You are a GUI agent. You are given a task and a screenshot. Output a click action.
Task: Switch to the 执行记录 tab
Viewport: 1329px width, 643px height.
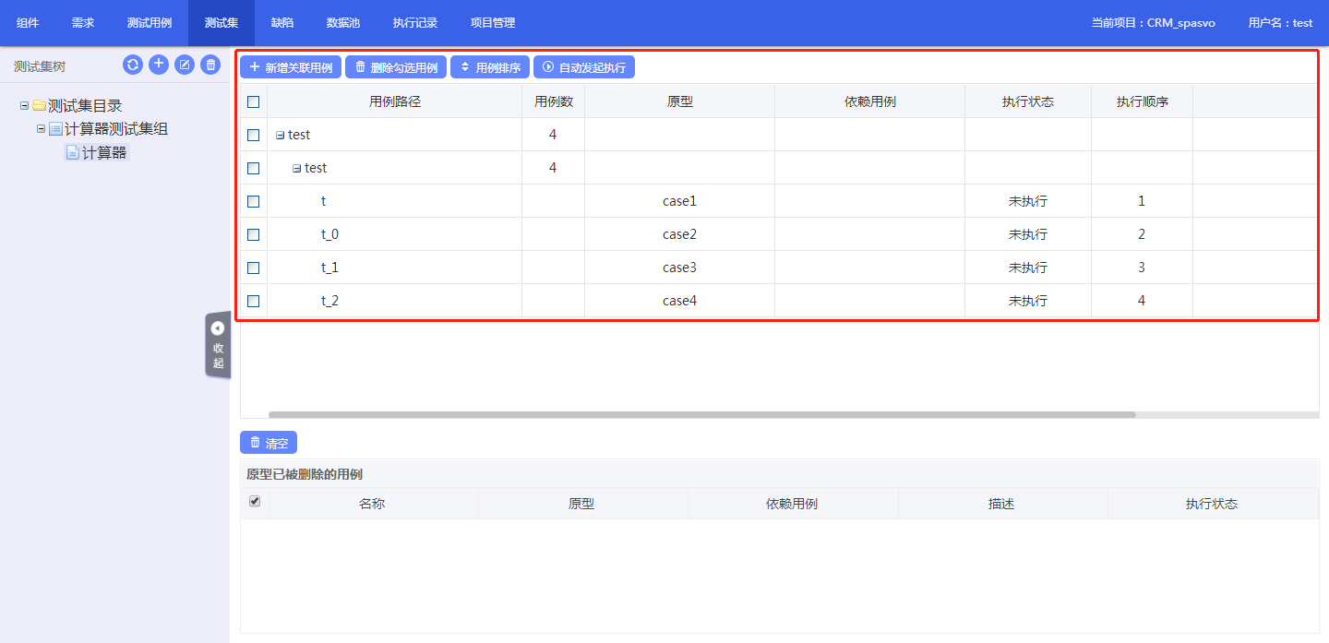tap(414, 23)
